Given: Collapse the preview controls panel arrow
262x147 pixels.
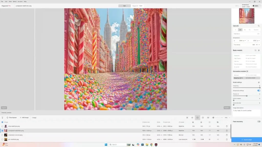Looking at the screenshot, I should (x=2, y=118).
